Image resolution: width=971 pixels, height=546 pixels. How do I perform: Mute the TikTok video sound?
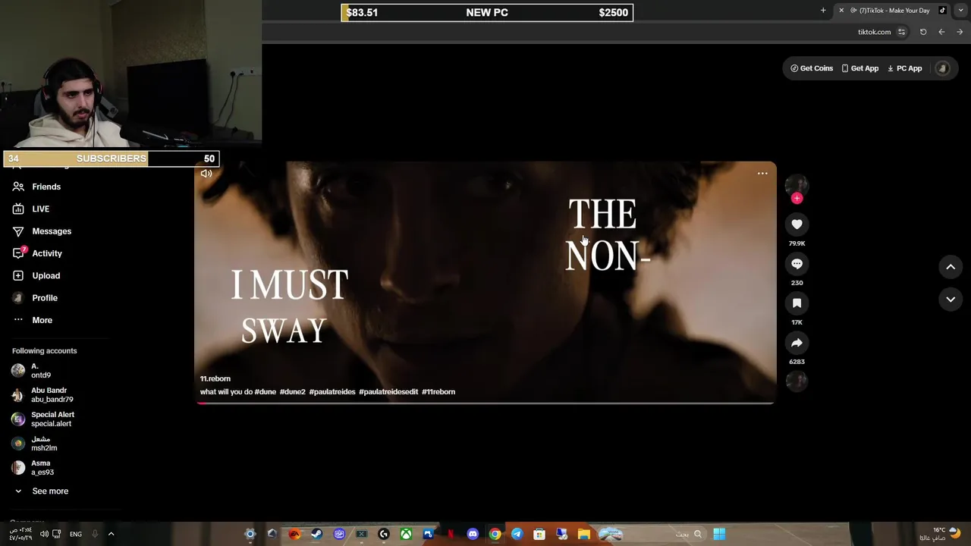tap(206, 174)
